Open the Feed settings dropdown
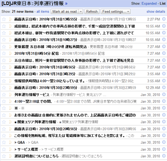 click(x=116, y=12)
